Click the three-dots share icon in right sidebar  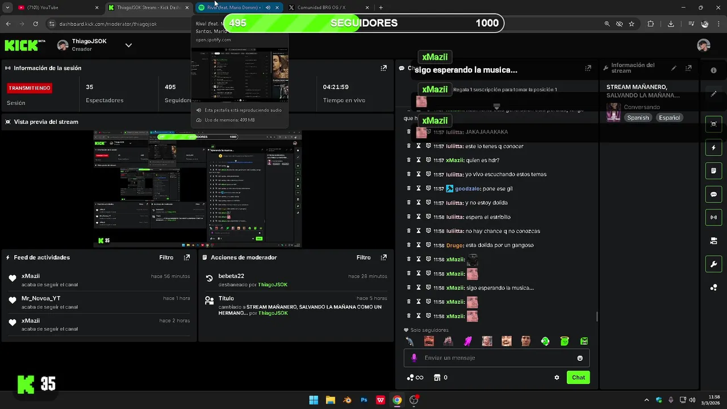pos(713,287)
